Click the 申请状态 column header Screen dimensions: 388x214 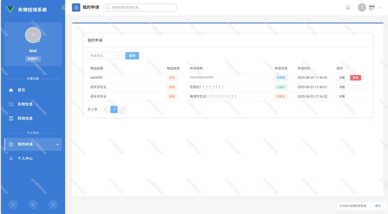pos(281,68)
